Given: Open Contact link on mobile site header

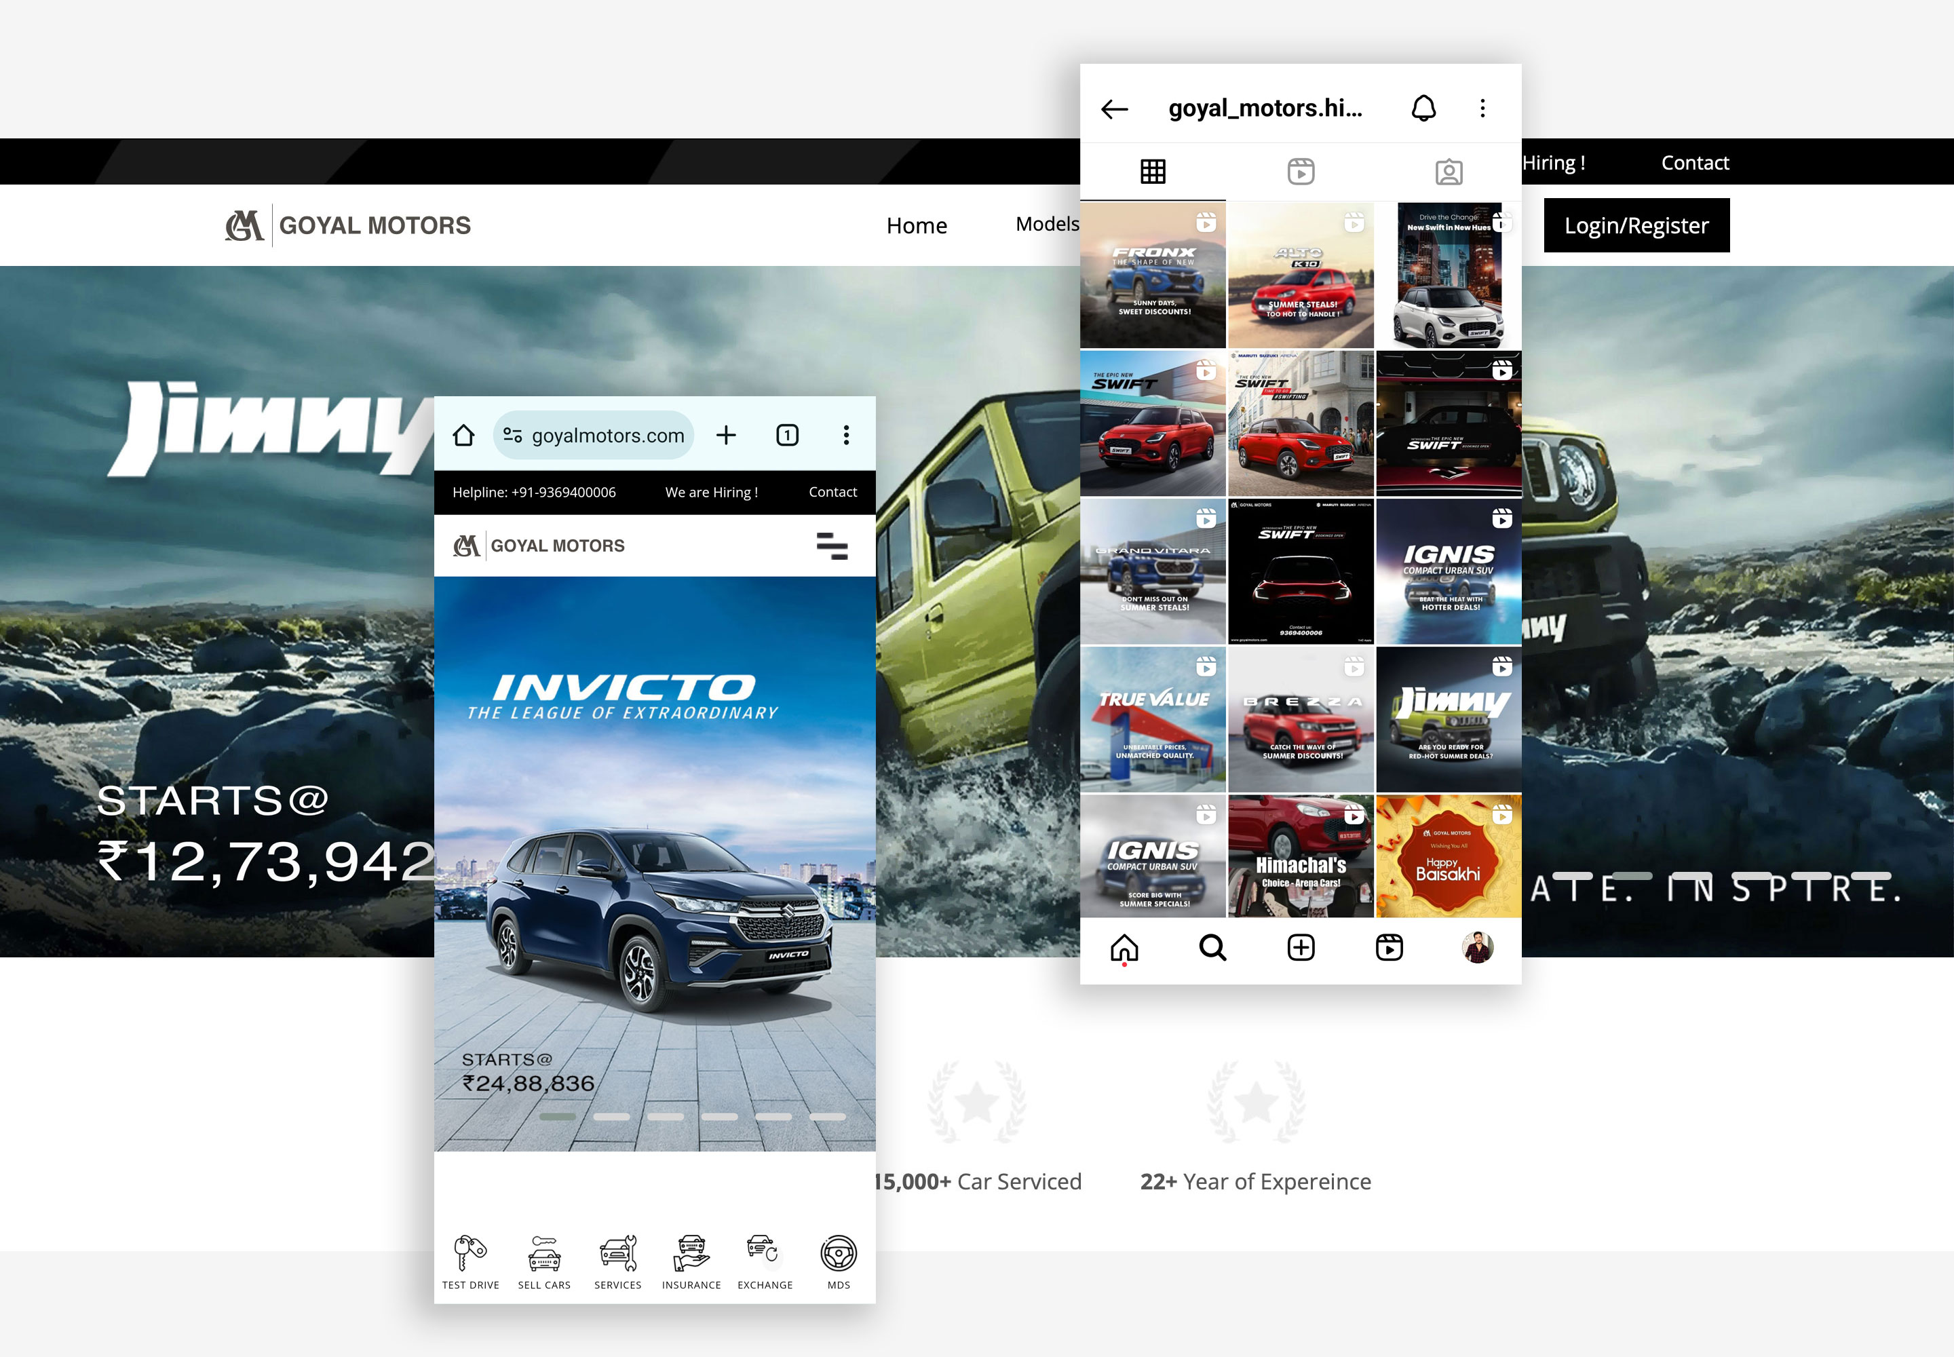Looking at the screenshot, I should 832,493.
